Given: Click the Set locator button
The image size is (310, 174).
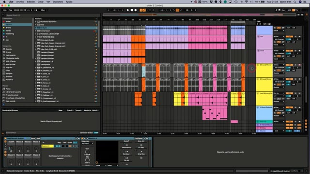Looking at the screenshot, I should tap(259, 21).
